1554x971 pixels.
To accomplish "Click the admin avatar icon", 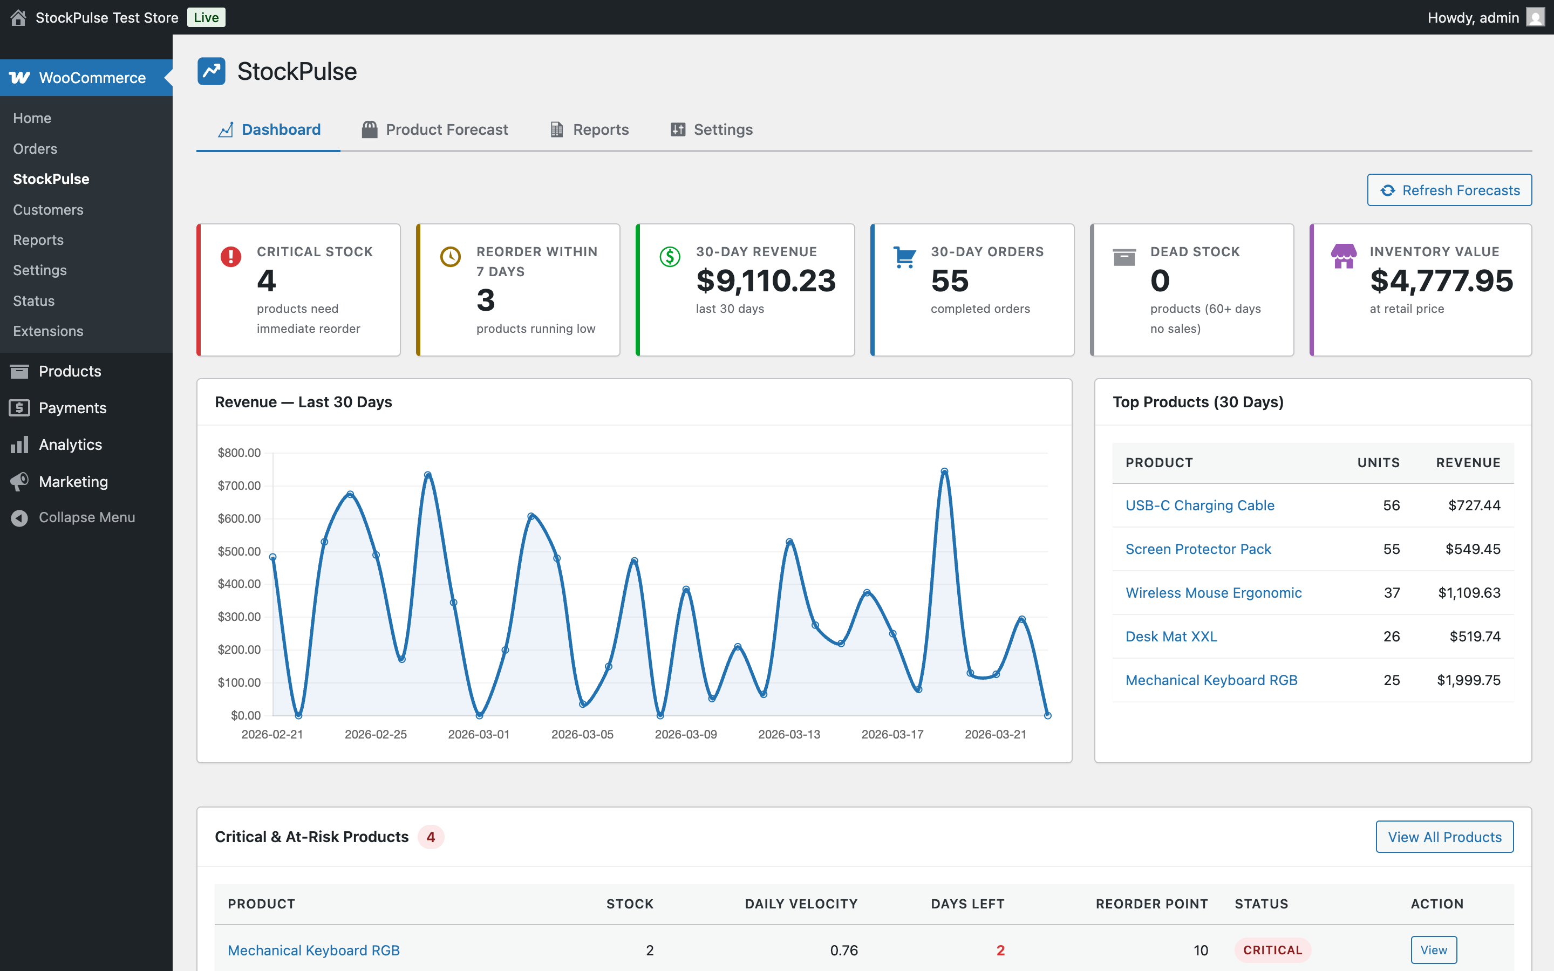I will click(x=1535, y=17).
